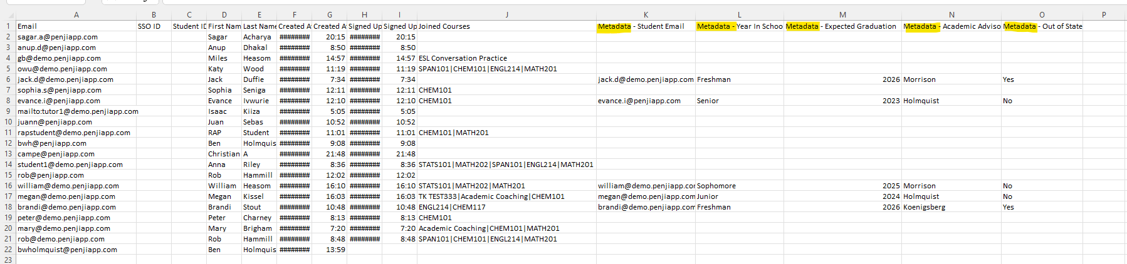
Task: Click the Sophomore cell in row 16
Action: (740, 186)
